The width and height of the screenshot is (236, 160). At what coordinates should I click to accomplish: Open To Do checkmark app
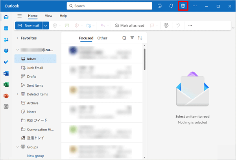[6, 62]
